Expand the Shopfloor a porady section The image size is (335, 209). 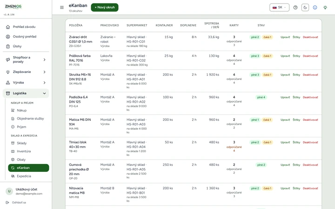pos(26,59)
